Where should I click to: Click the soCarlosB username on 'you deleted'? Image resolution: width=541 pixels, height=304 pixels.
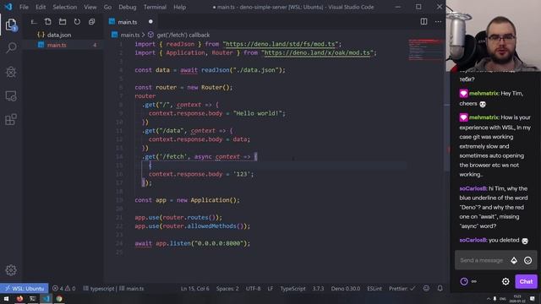(473, 240)
